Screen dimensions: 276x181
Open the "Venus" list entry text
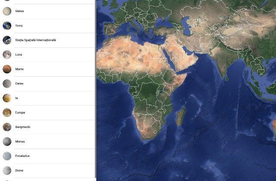19,11
